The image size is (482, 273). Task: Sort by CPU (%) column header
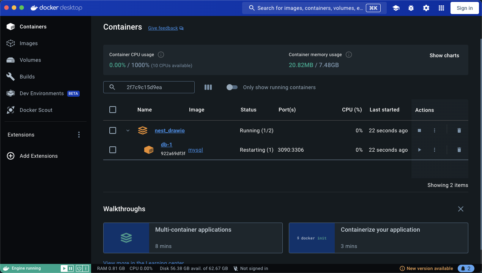pos(352,110)
